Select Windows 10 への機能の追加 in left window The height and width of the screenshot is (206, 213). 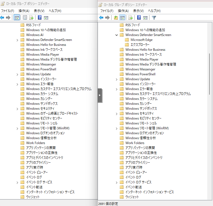click(46, 30)
